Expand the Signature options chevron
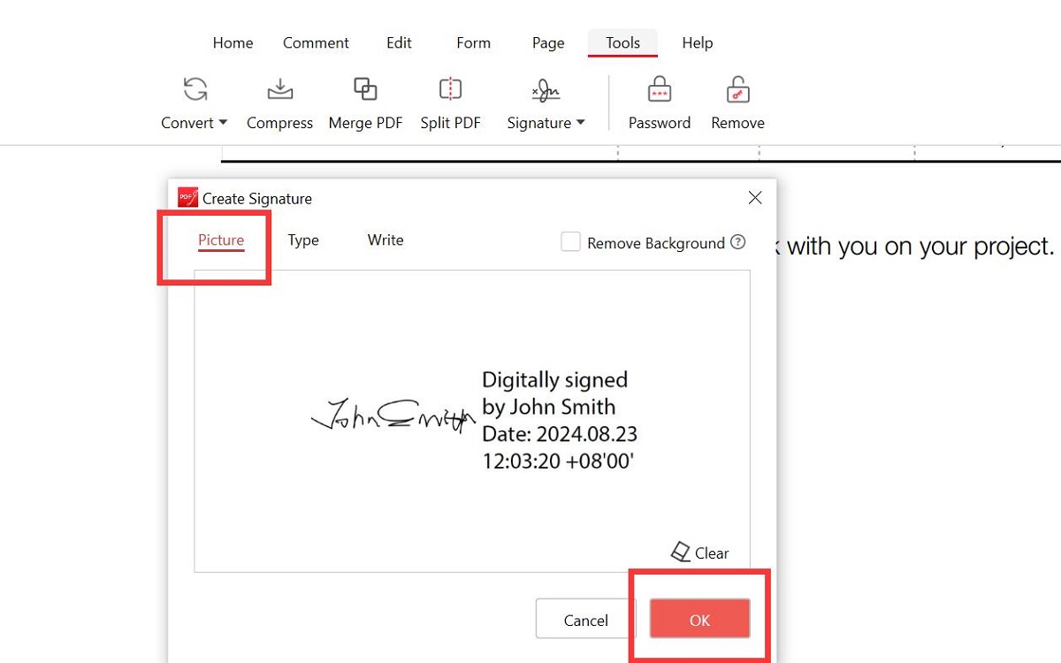Viewport: 1061px width, 663px height. click(582, 124)
